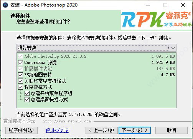Viewport: 193px width, 139px height.
Task: Click the 187.5 MB size value
Action: point(166,69)
